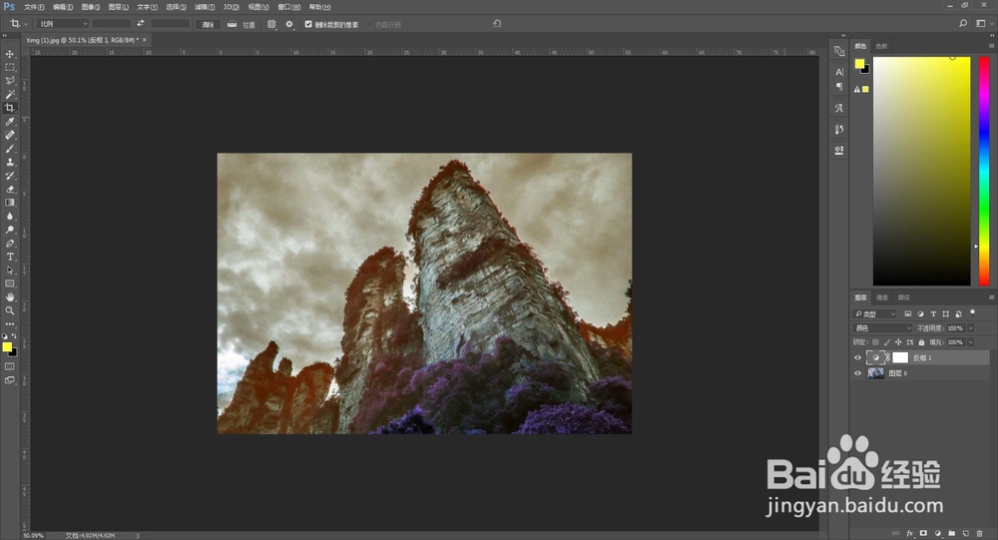998x540 pixels.
Task: Expand the 不透明度 opacity dropdown arrow
Action: (970, 327)
